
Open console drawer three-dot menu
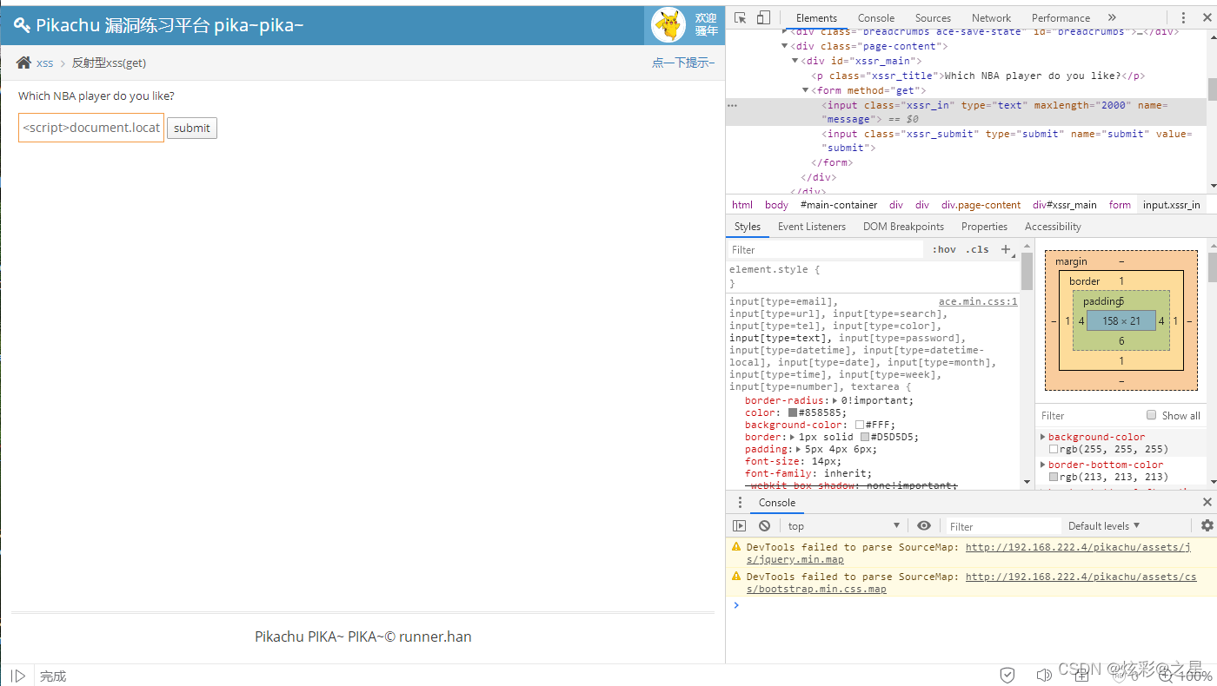[740, 503]
